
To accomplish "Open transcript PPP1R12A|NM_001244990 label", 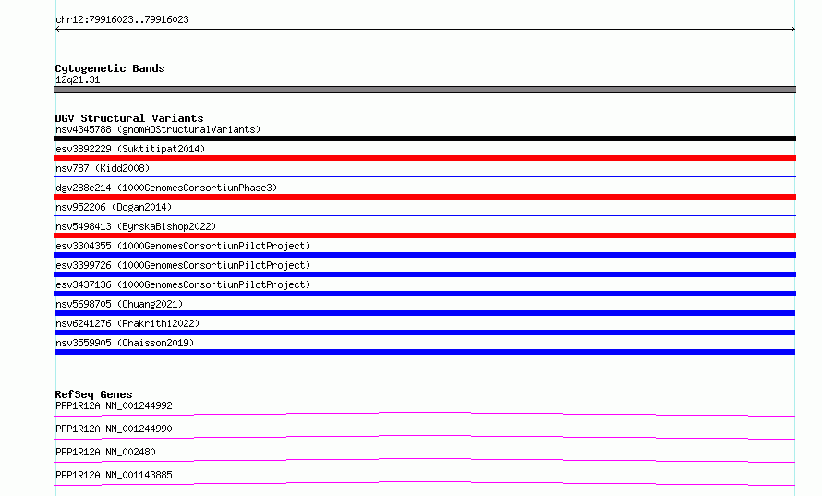I will (114, 429).
